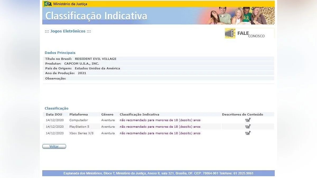Viewport: 317px width, 178px height.
Task: Click the Classificação Indicativa column header
Action: pos(139,114)
